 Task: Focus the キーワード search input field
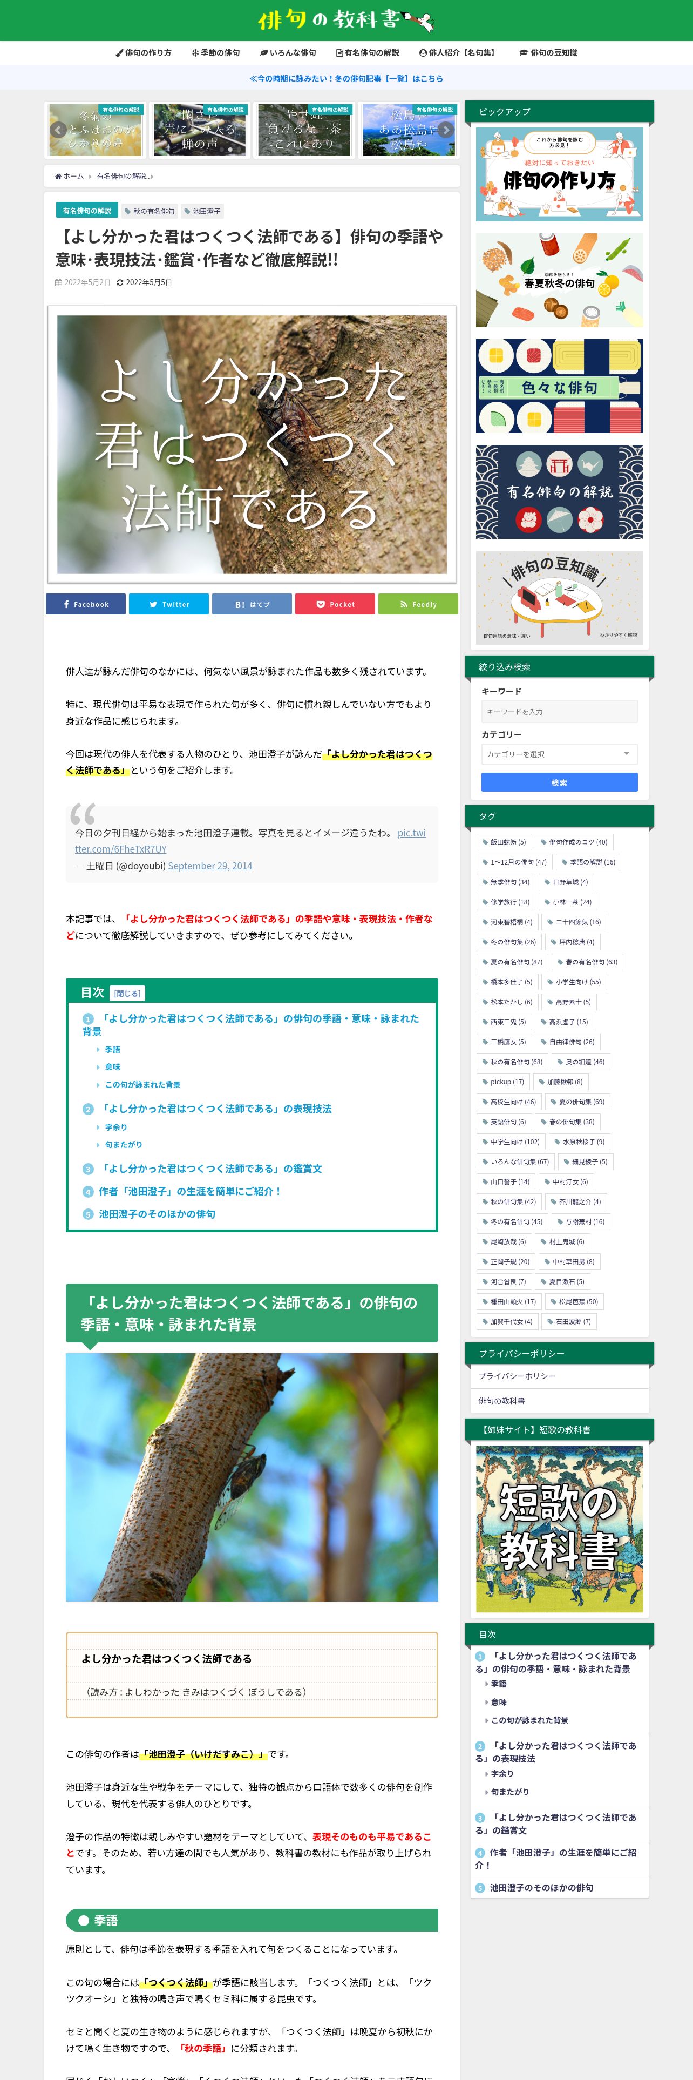[x=559, y=711]
